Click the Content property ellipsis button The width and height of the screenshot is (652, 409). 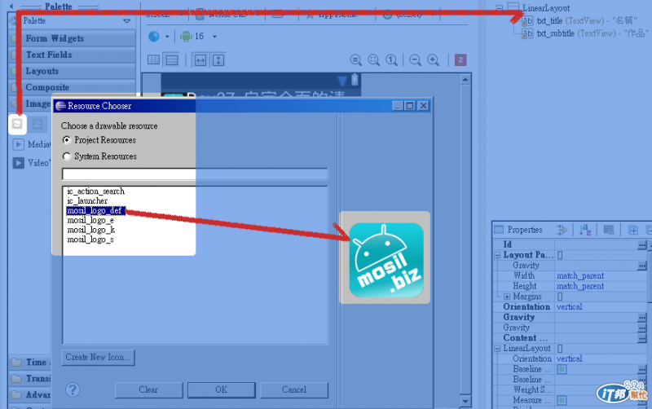[x=641, y=338]
